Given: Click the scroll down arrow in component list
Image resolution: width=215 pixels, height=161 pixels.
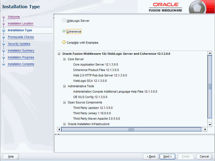Looking at the screenshot, I should coord(210,125).
